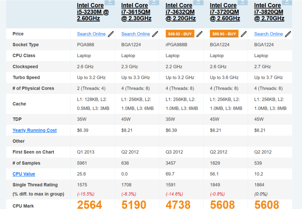Click the $68.02 - BUY button
The image size is (302, 209).
tap(180, 34)
